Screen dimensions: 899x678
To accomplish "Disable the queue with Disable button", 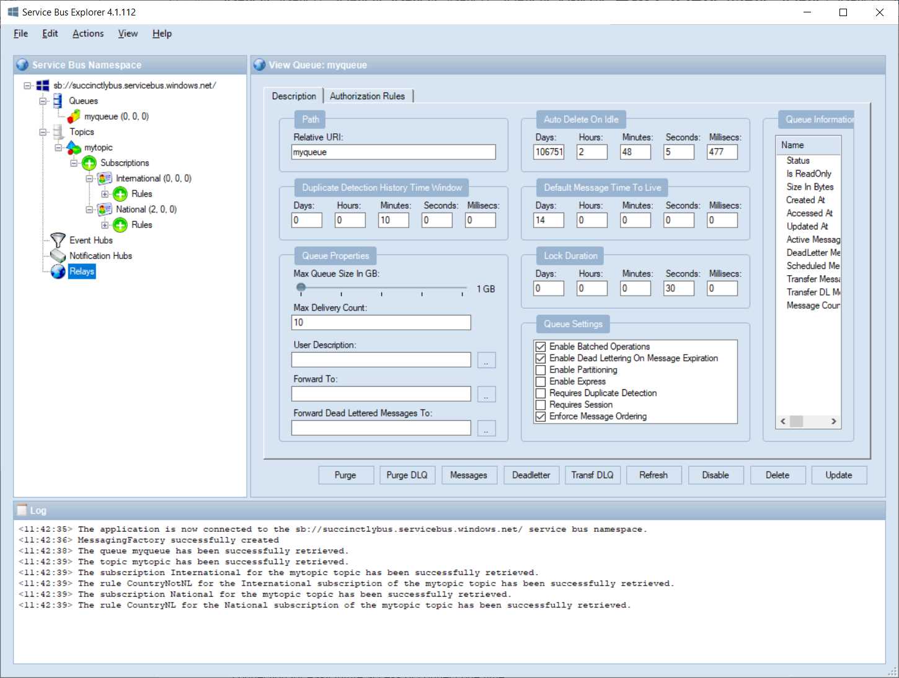I will (x=715, y=475).
